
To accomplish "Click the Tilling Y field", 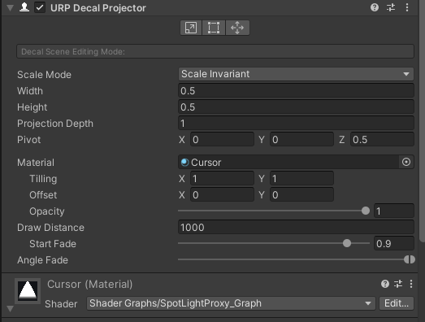I will pyautogui.click(x=301, y=179).
